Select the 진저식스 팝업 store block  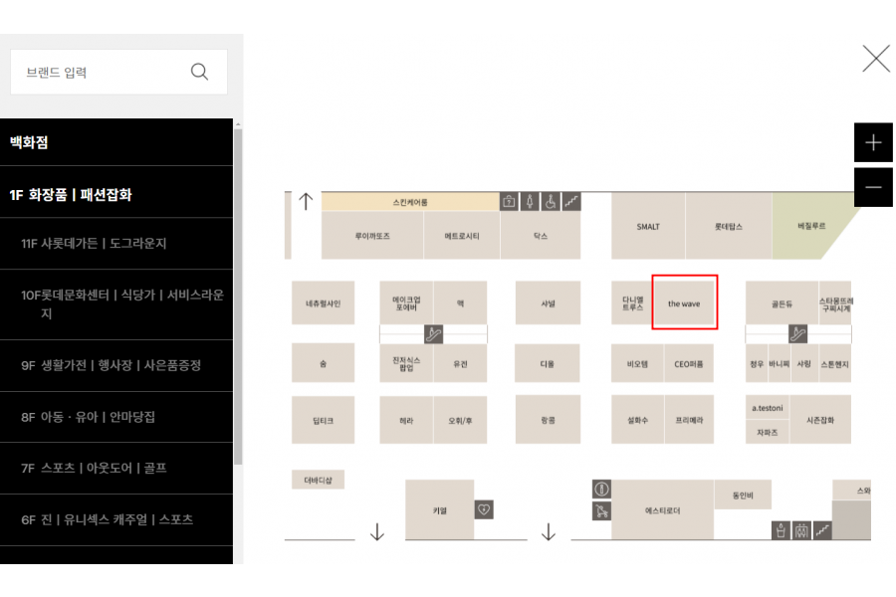click(x=406, y=363)
